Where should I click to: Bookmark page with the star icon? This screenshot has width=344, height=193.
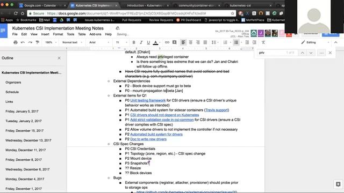tap(232, 13)
